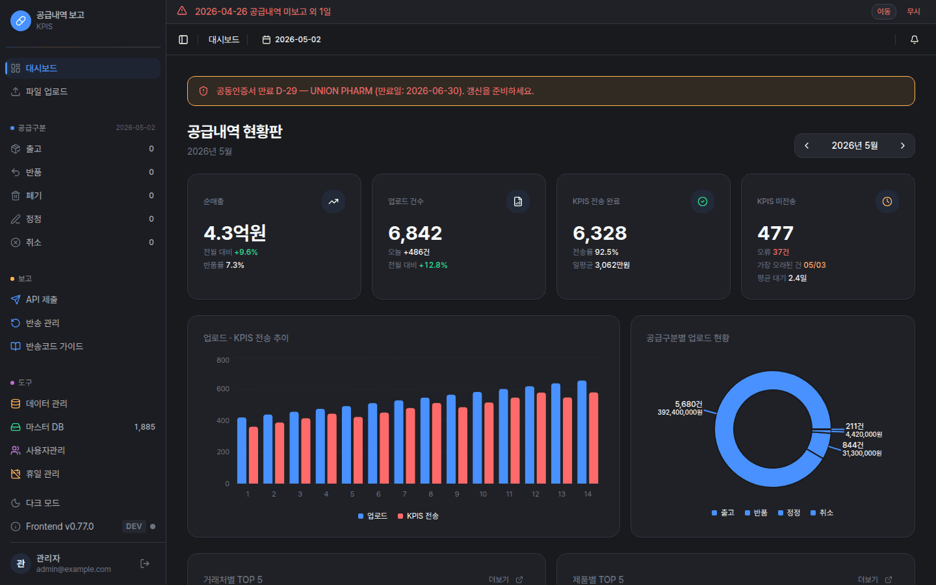Image resolution: width=936 pixels, height=585 pixels.
Task: Go to previous month with left chevron
Action: coord(807,146)
